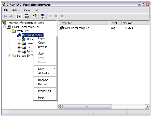151x117 pixels.
Task: Click the title bar application icon
Action: [x=4, y=4]
